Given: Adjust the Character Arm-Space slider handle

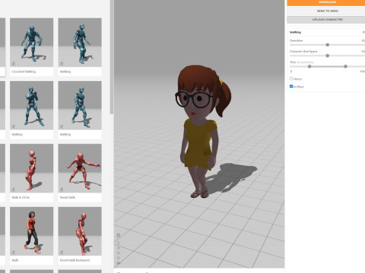Looking at the screenshot, I should [327, 55].
